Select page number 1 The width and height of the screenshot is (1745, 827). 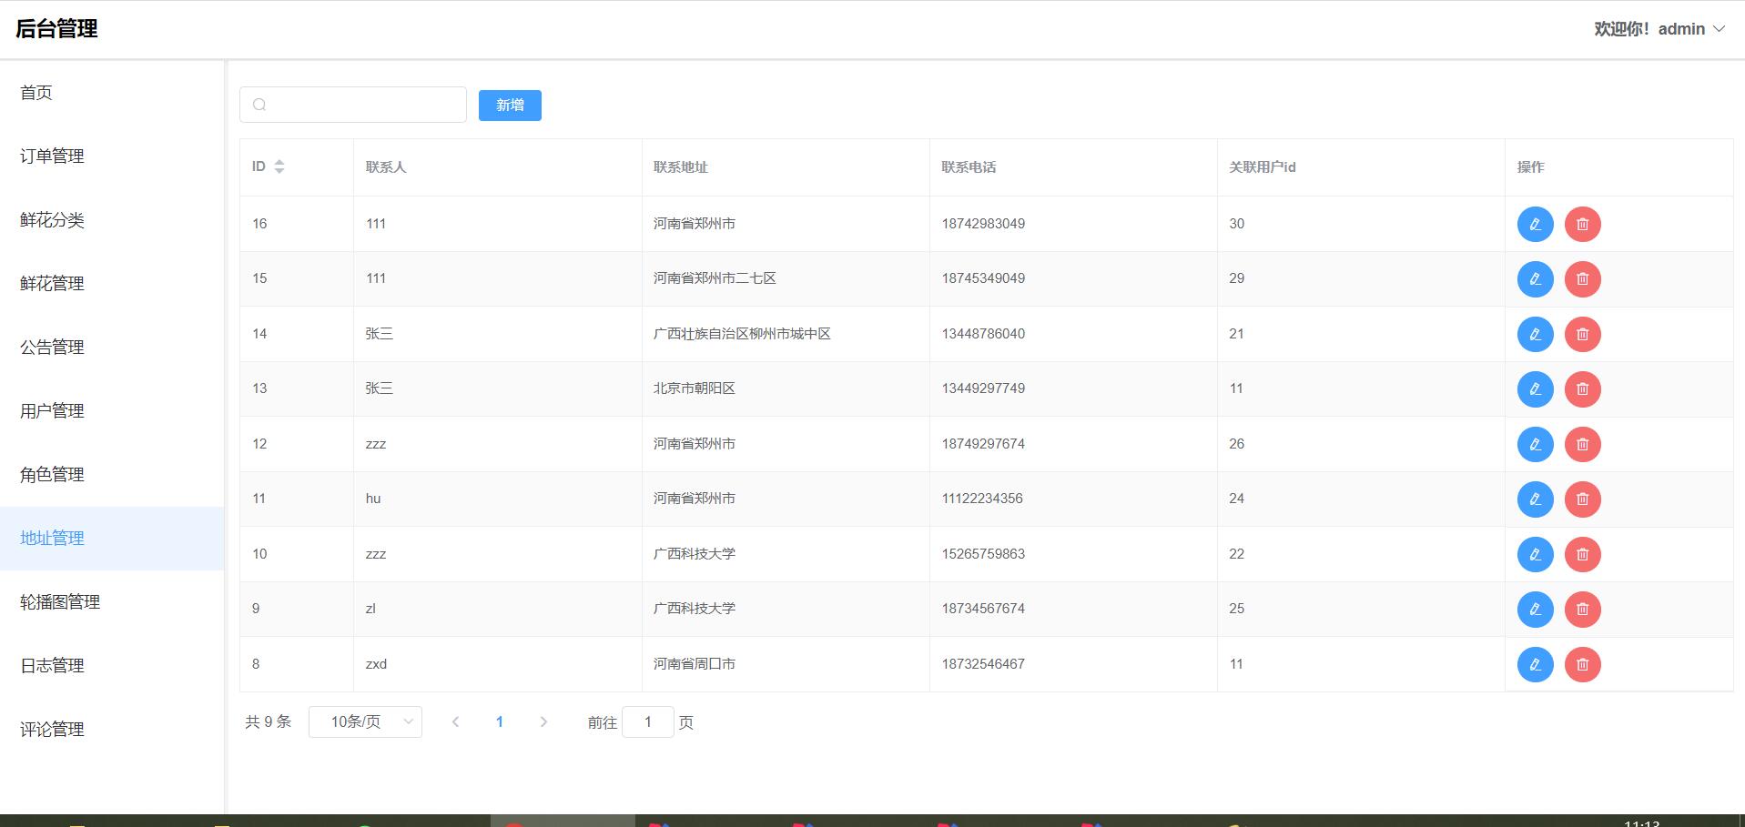tap(499, 721)
